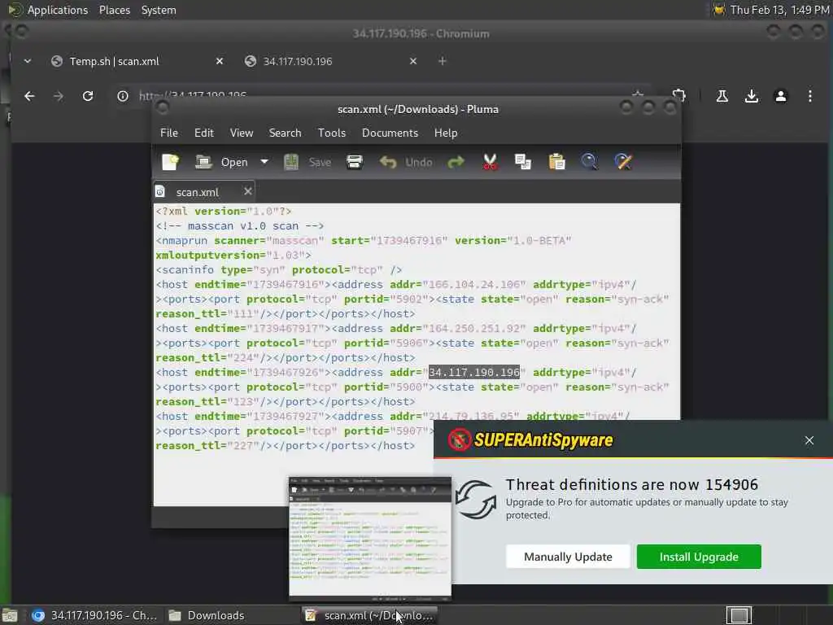
Task: Click the Save button in Pluma toolbar
Action: (307, 162)
